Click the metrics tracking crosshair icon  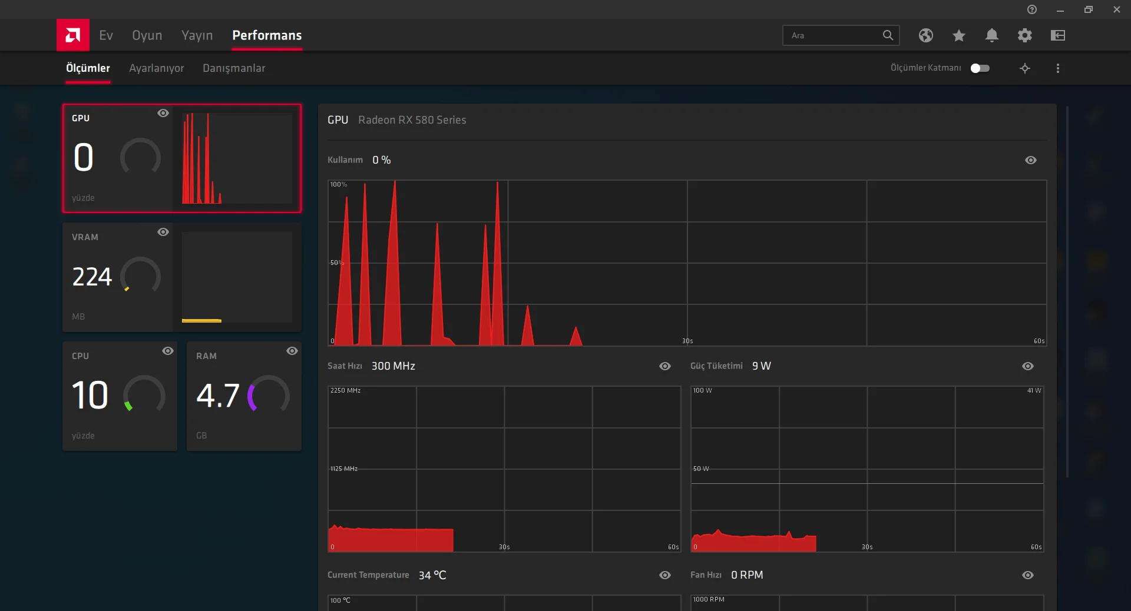1025,68
